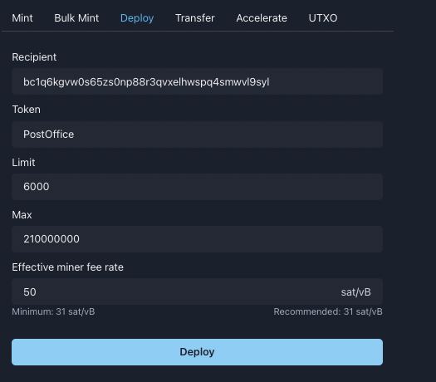Click the Effective miner fee rate label
436x382 pixels.
[67, 267]
